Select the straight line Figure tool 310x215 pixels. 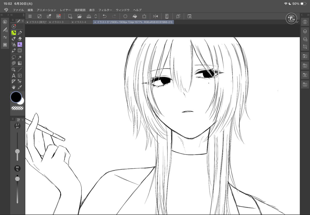point(20,70)
